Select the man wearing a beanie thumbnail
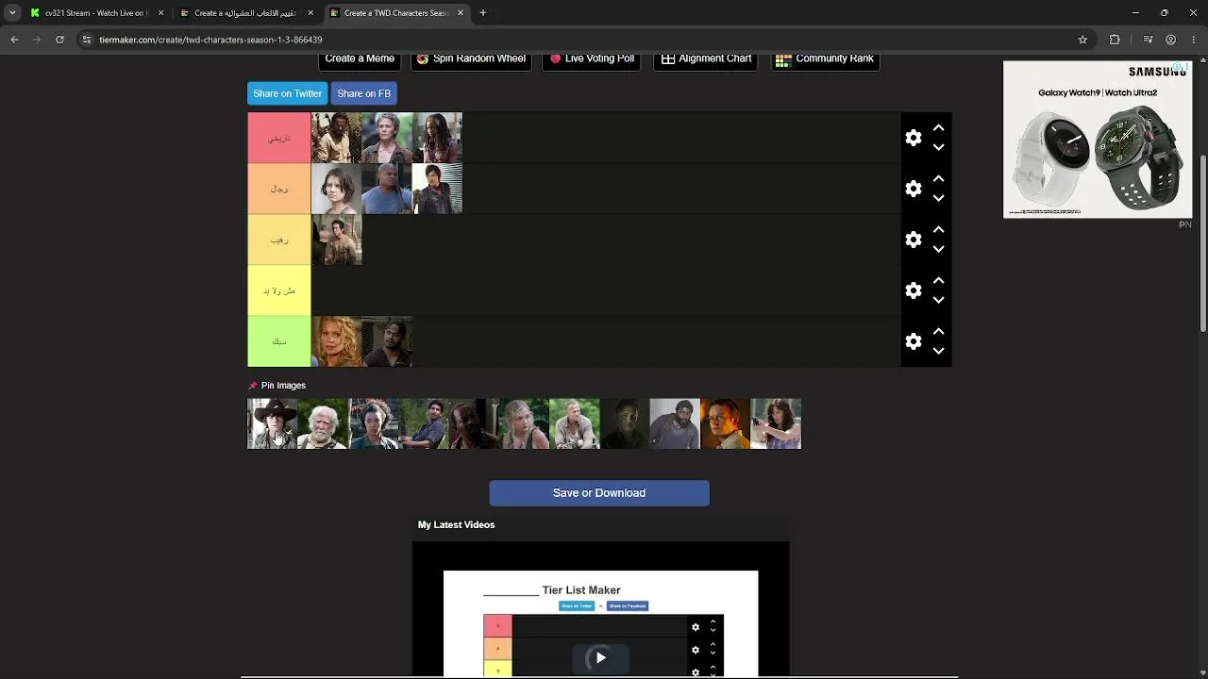Image resolution: width=1208 pixels, height=679 pixels. pos(675,423)
